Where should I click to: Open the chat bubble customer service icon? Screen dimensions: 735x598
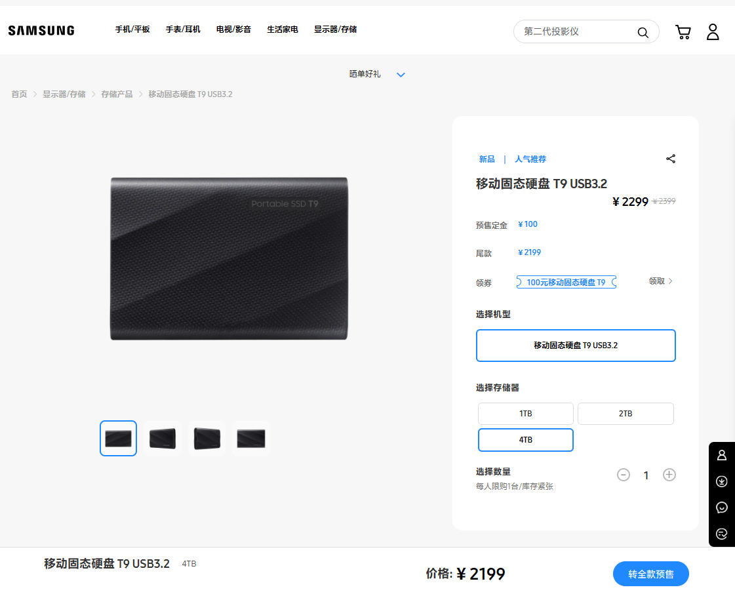tap(721, 507)
